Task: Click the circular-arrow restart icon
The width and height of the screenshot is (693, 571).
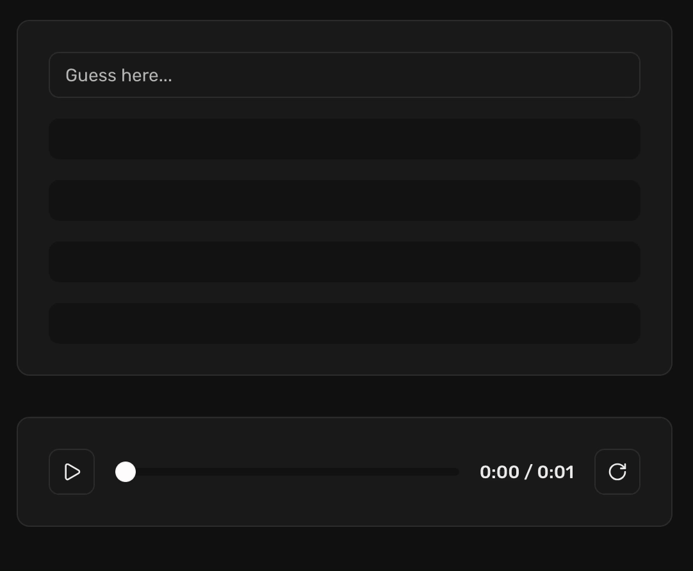Action: tap(617, 472)
